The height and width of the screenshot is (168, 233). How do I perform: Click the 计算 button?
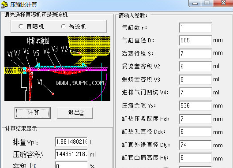(x=33, y=113)
